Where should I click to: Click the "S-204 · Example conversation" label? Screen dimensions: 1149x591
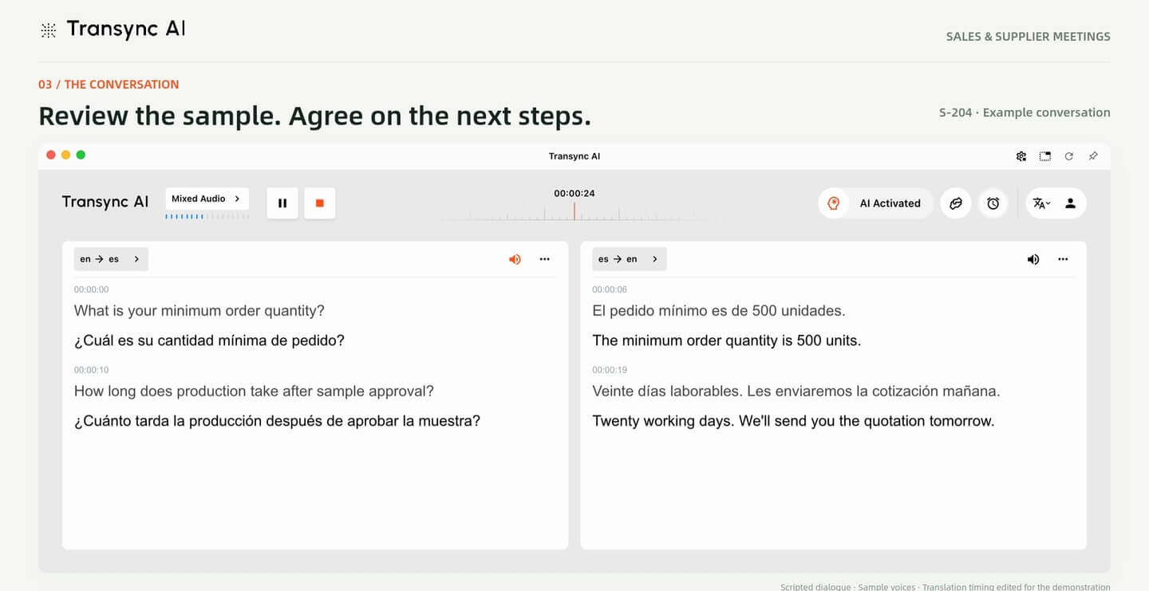(1025, 112)
